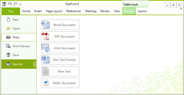
Task: Click the Rich Text Format Word icon
Action: pyautogui.click(x=45, y=60)
